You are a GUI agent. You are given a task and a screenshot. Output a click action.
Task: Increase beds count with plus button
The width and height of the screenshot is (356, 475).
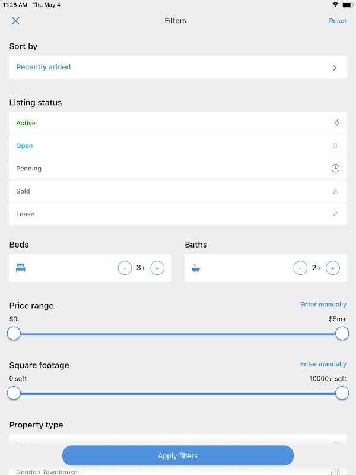point(157,268)
